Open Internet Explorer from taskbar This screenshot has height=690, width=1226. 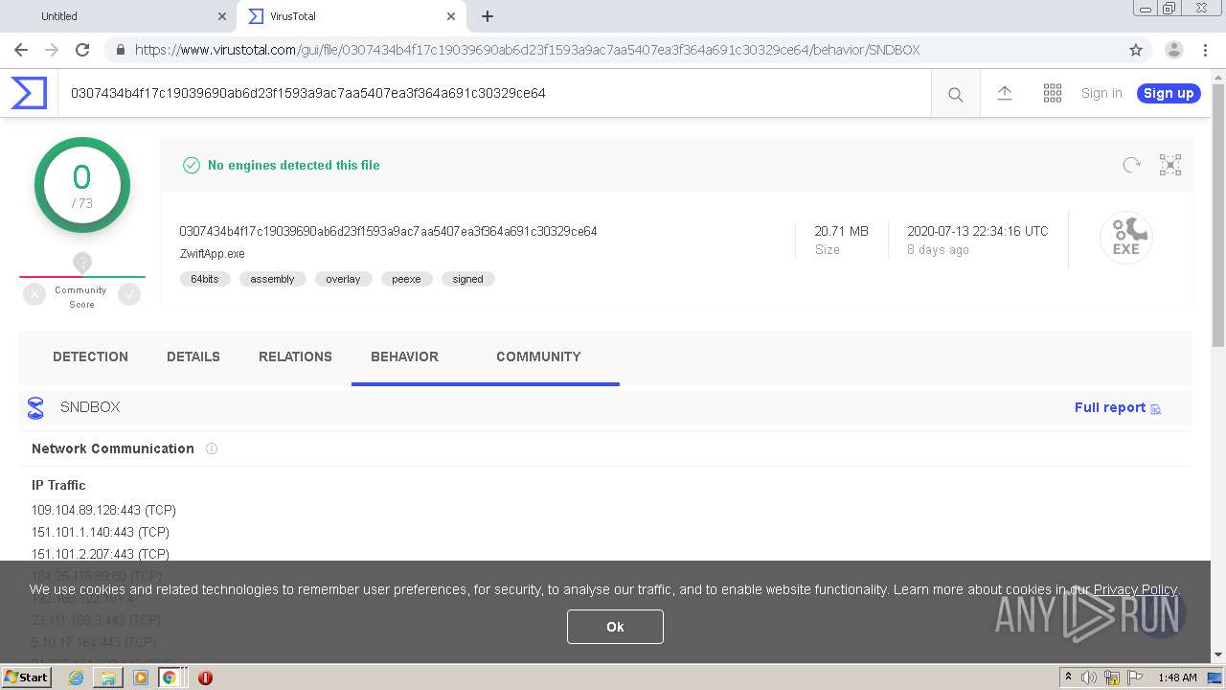point(76,678)
